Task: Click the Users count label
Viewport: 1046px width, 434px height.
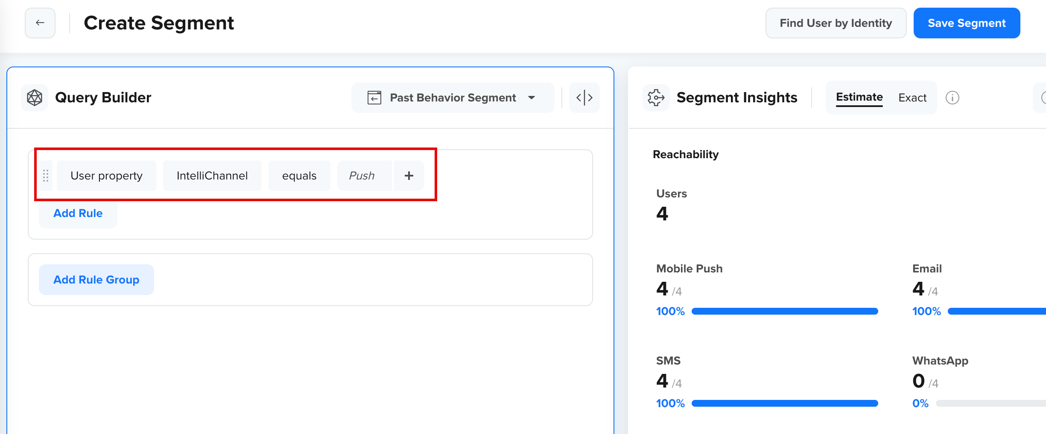Action: click(x=672, y=194)
